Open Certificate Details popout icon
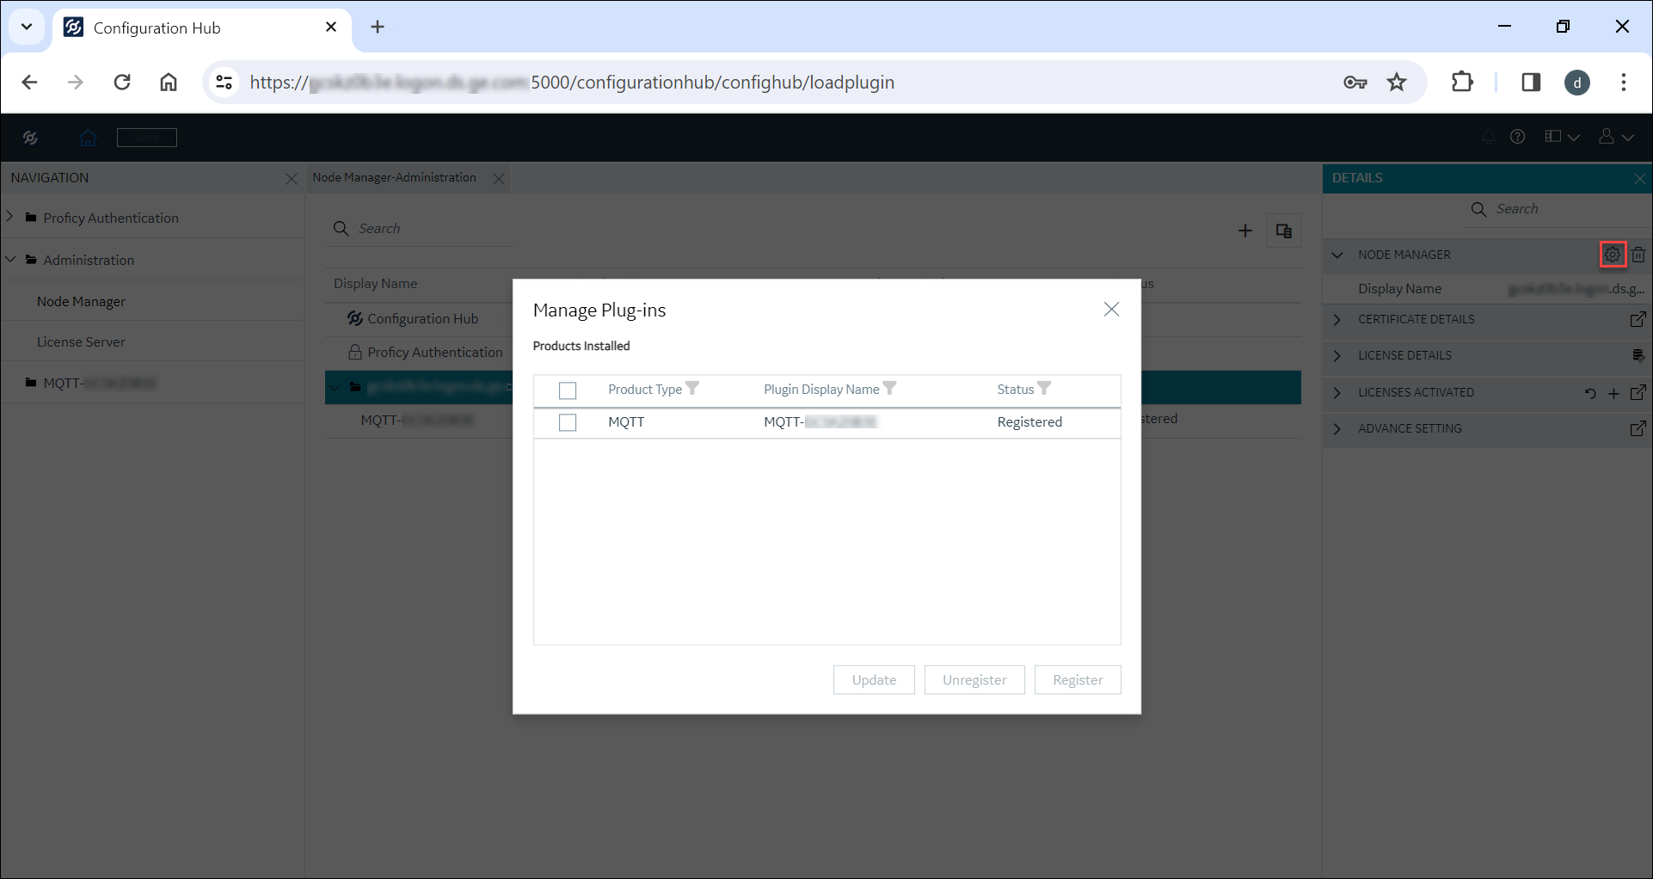Image resolution: width=1653 pixels, height=879 pixels. point(1638,319)
